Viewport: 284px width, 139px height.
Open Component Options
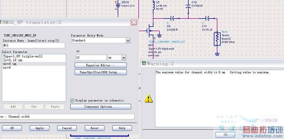coord(100,107)
